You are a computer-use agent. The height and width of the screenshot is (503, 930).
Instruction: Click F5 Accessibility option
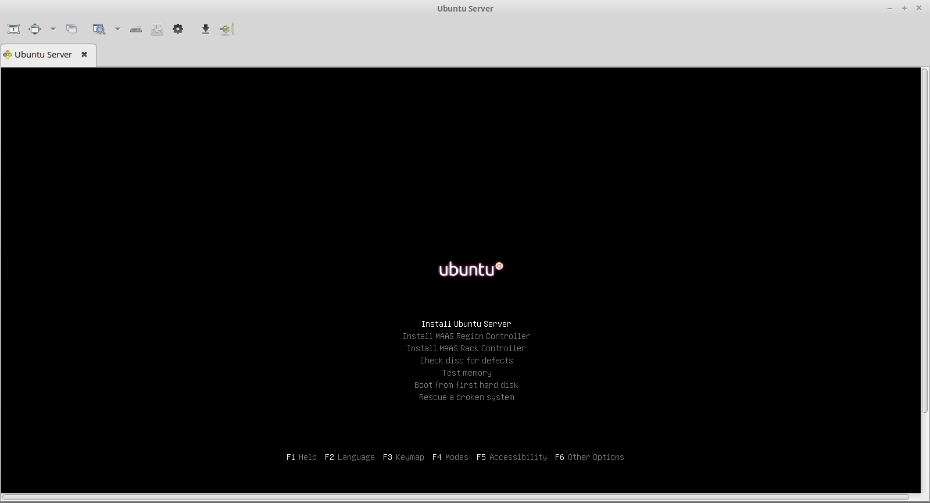coord(512,457)
